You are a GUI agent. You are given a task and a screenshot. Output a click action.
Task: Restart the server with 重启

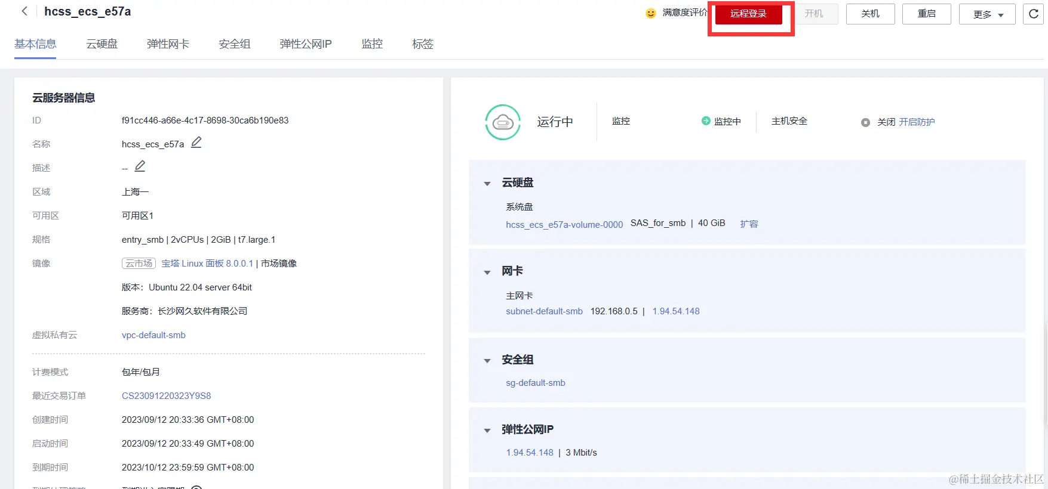(x=927, y=14)
